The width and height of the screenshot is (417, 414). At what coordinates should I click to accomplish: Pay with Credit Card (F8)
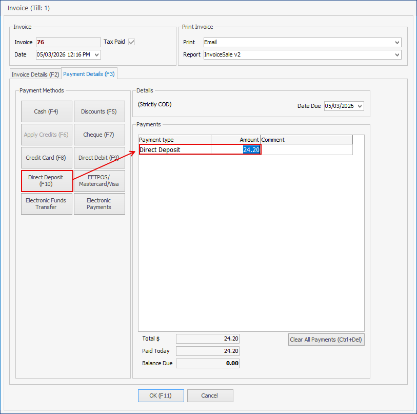click(46, 158)
